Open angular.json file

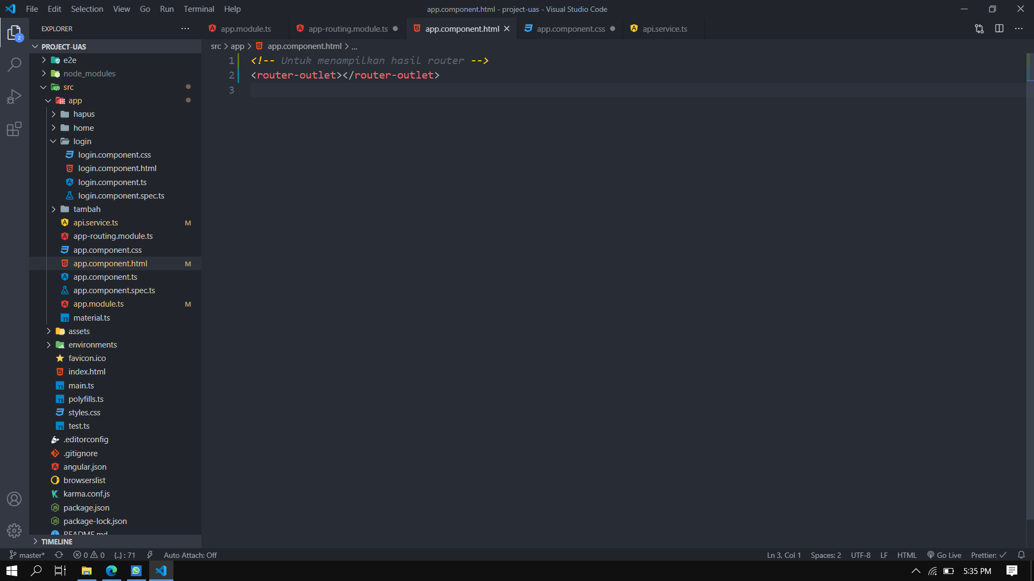[115, 467]
